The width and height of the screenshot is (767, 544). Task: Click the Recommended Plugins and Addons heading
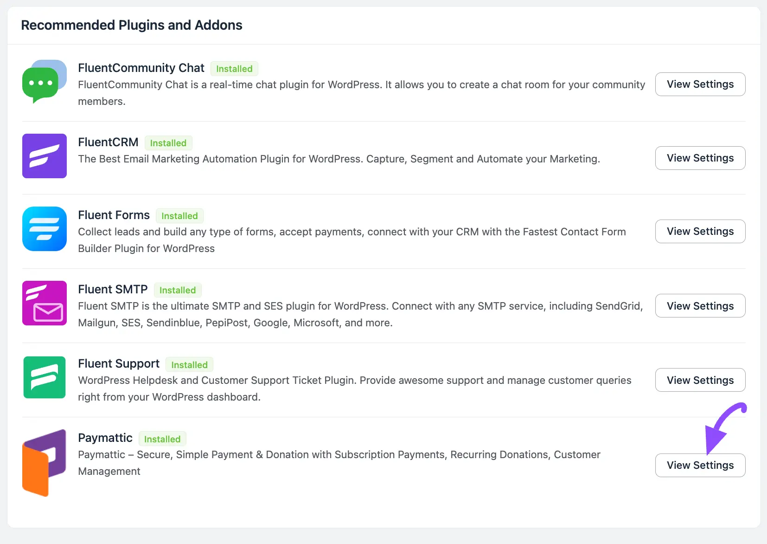(132, 25)
